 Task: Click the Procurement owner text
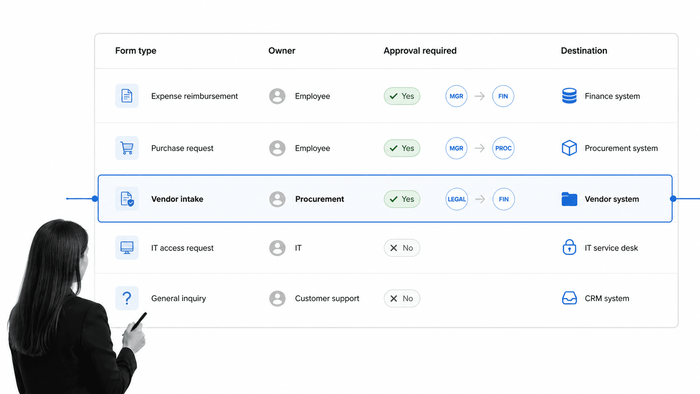click(319, 199)
